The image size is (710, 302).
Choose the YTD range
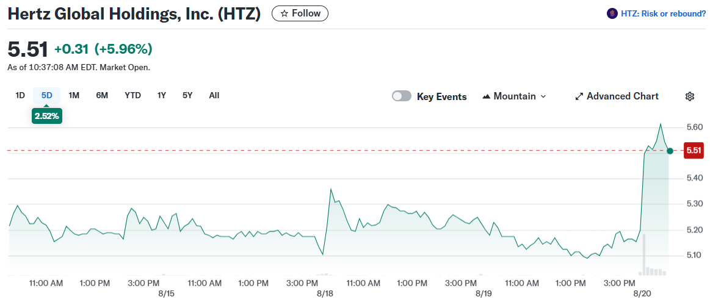tap(132, 96)
